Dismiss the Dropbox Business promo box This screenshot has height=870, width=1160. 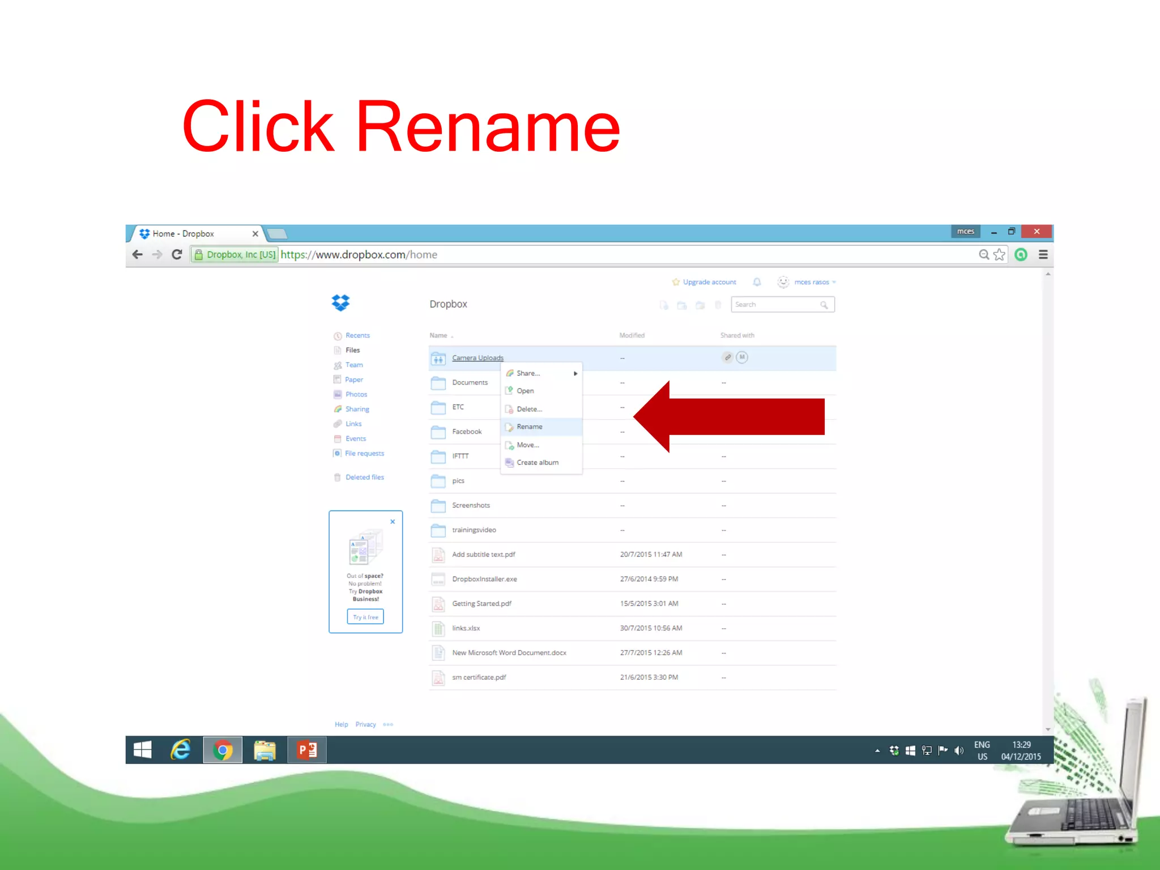pyautogui.click(x=393, y=522)
